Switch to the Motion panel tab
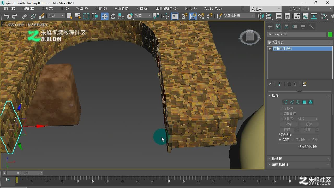 tap(295, 27)
